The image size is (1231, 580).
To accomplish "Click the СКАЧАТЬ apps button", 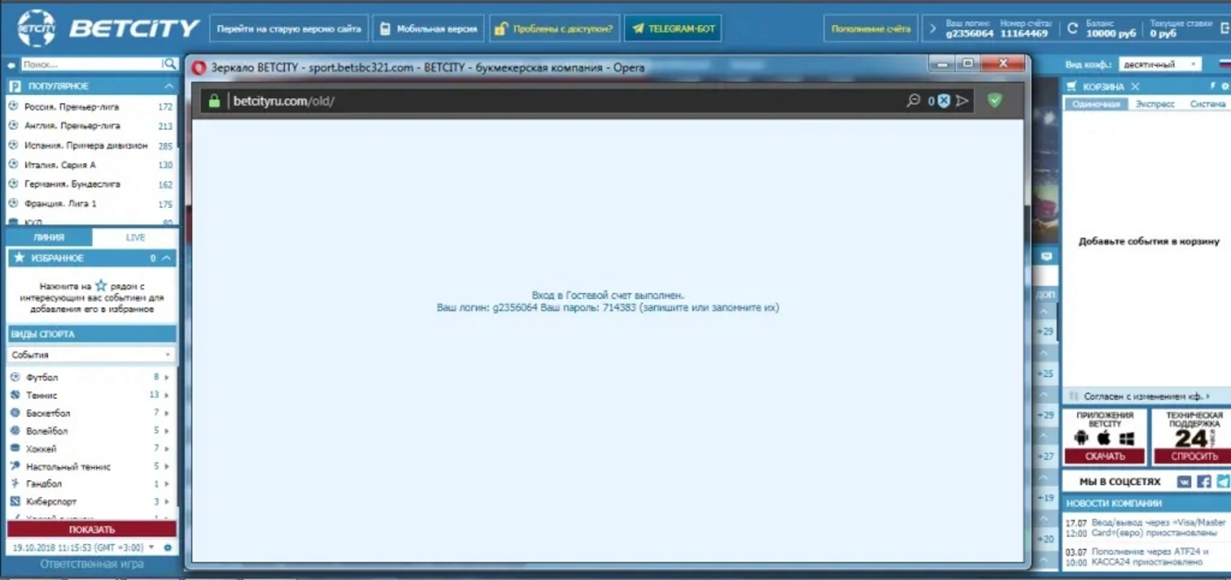I will point(1105,456).
